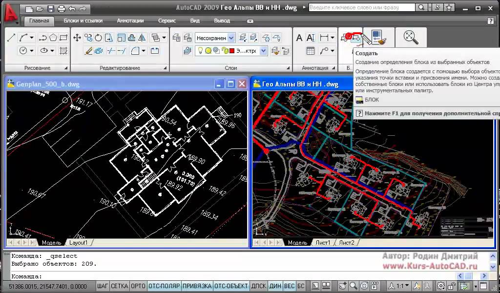Switch to Лист1 tab in Гео Альпы window

323,243
